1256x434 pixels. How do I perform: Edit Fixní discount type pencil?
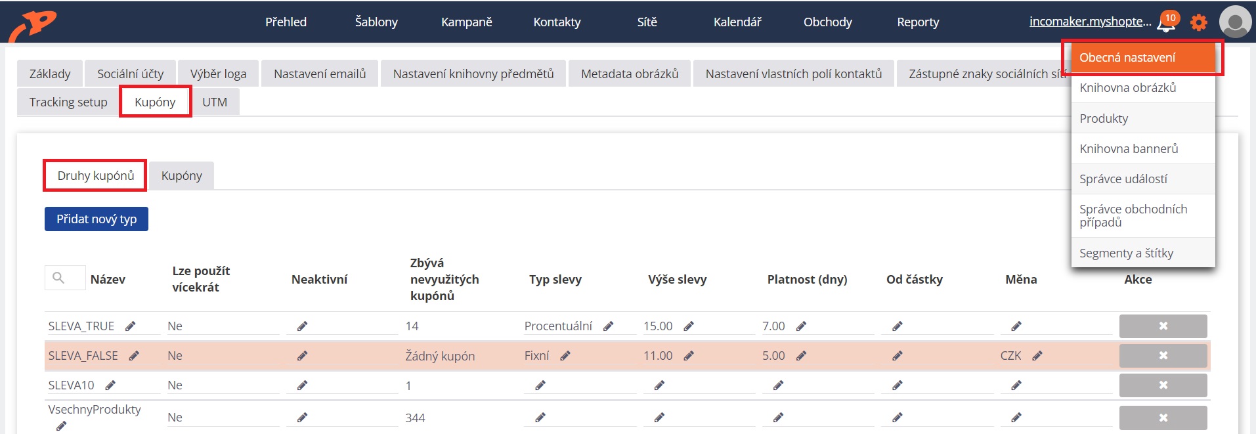pos(565,355)
